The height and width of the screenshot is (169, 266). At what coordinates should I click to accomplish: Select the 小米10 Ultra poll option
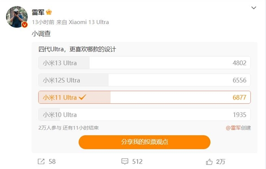coord(144,114)
